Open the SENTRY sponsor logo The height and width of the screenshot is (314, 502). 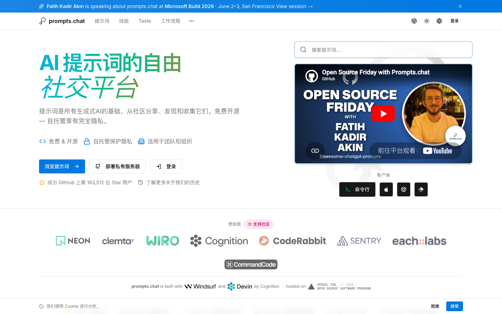(x=359, y=241)
